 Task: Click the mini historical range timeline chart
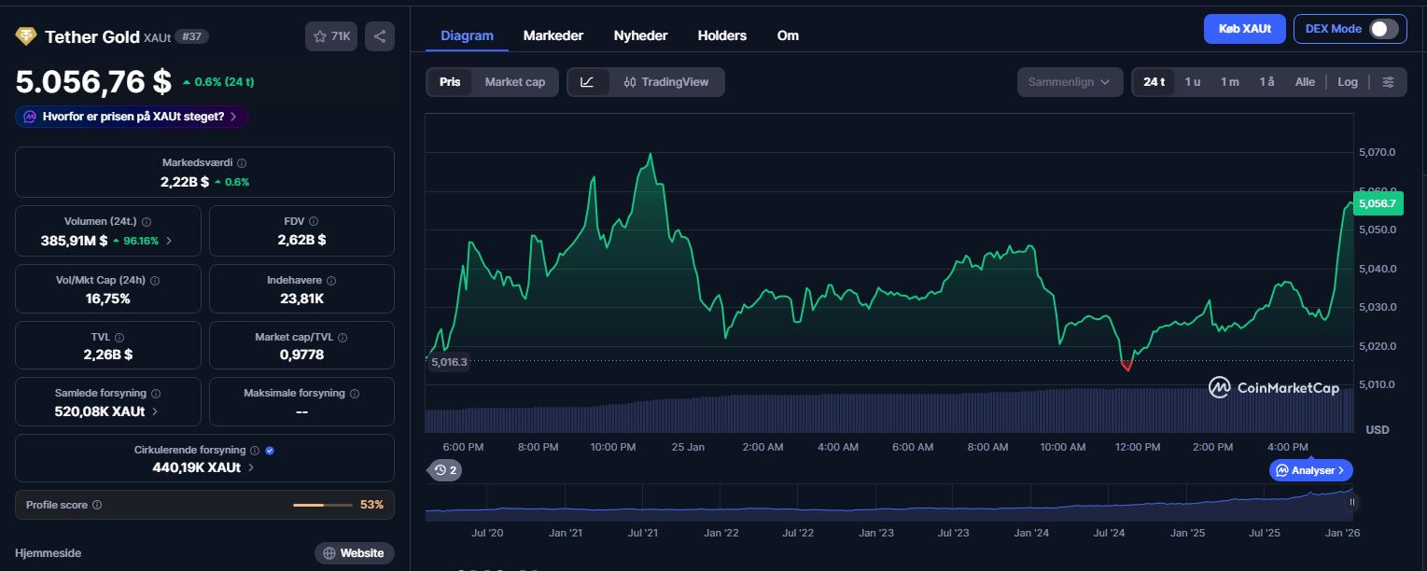[888, 502]
